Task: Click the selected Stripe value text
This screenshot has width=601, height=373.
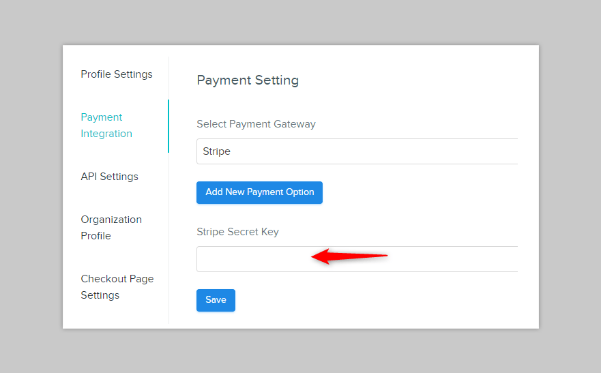Action: (216, 151)
